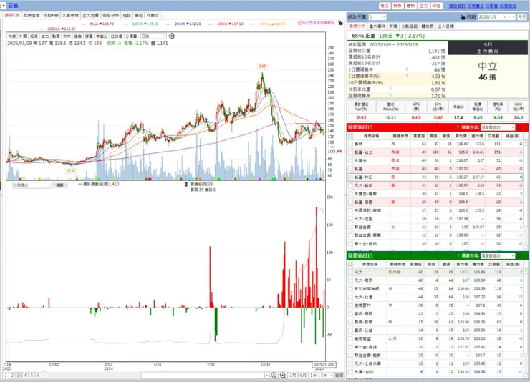Tick the checkbox for broker 美林

tap(350, 144)
